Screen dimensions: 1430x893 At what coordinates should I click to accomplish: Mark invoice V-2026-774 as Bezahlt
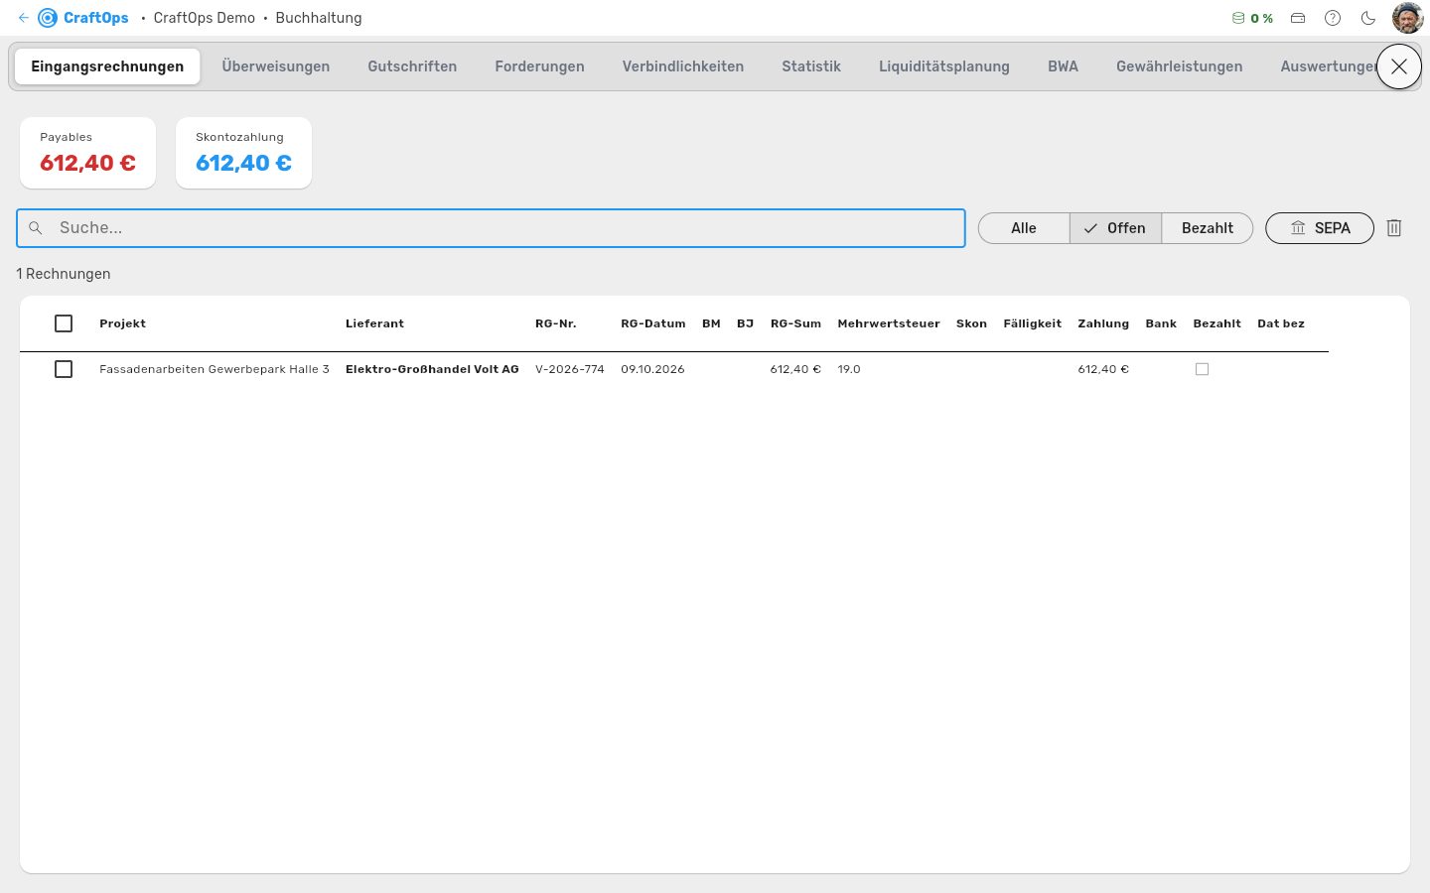click(x=1202, y=369)
